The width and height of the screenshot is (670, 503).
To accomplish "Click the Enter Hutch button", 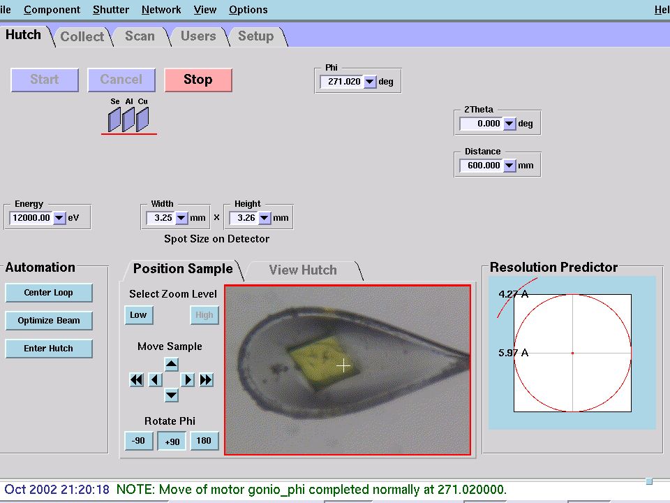I will (49, 349).
